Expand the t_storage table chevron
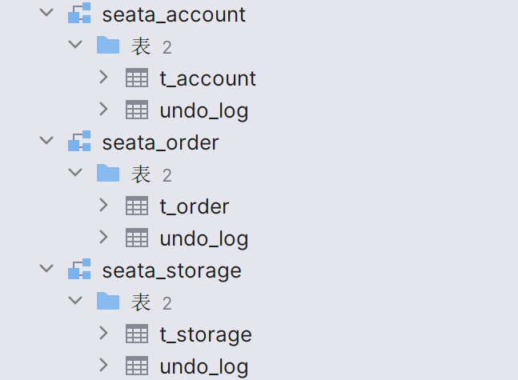This screenshot has height=380, width=518. pos(103,334)
